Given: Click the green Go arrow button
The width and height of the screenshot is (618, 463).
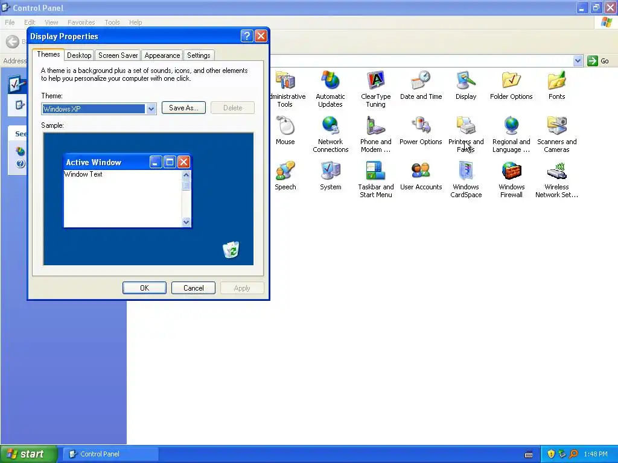Looking at the screenshot, I should point(593,61).
